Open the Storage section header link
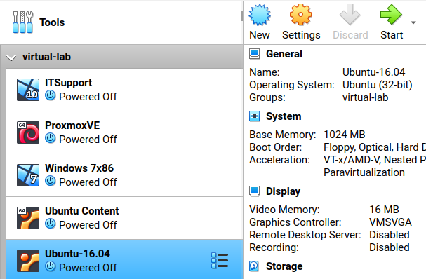Viewport: 426px width, 279px height. 284,266
